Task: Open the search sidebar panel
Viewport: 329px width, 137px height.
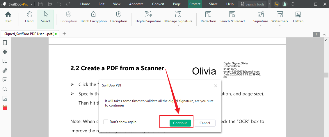Action: (5, 89)
